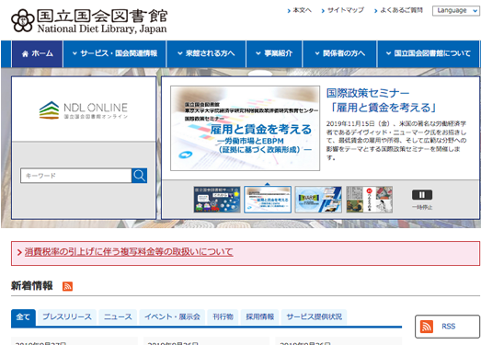Image resolution: width=481 pixels, height=345 pixels.
Task: Expand the 来館される方へ menu
Action: [x=206, y=53]
